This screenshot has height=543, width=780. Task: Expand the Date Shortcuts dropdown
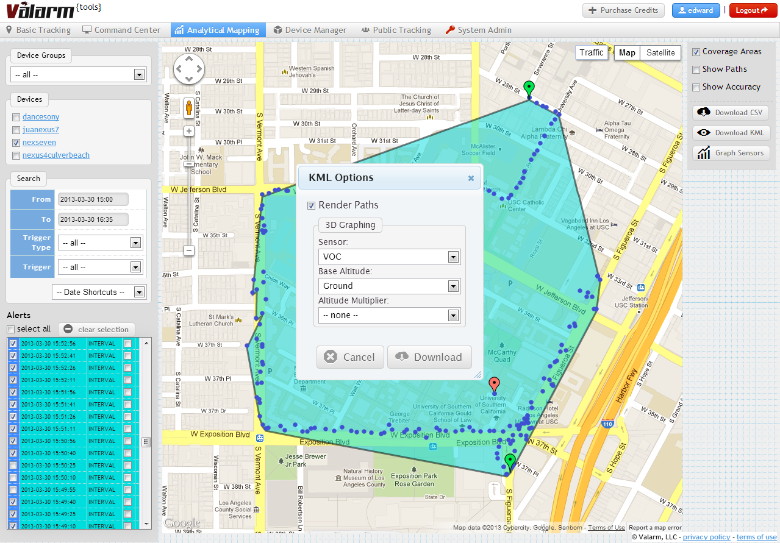(x=99, y=293)
